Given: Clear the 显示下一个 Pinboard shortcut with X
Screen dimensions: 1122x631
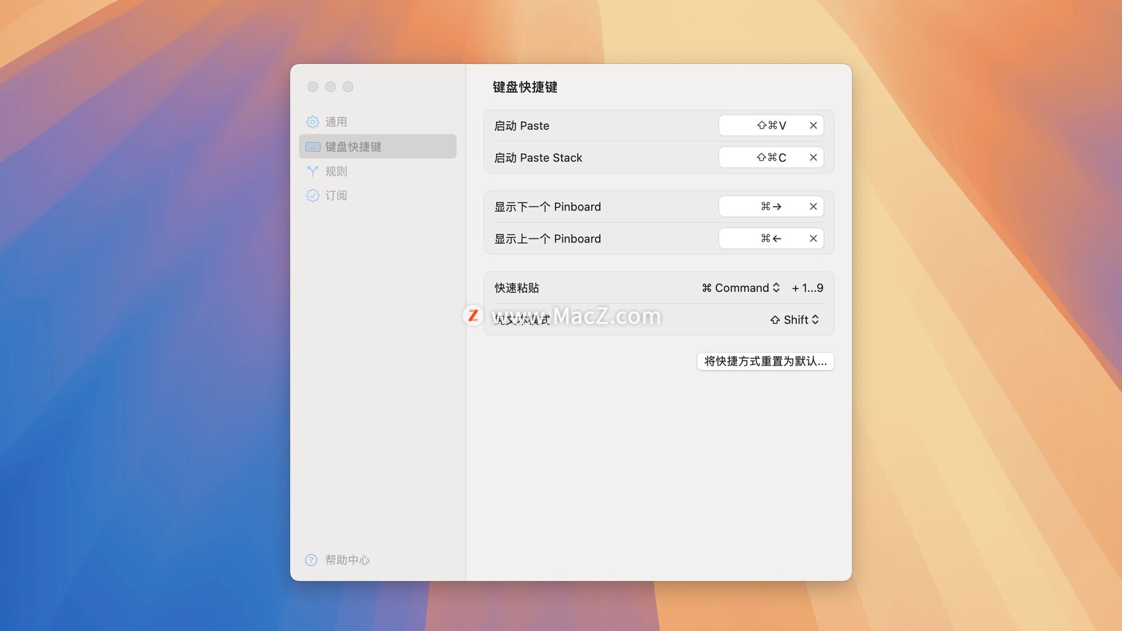Looking at the screenshot, I should (813, 207).
